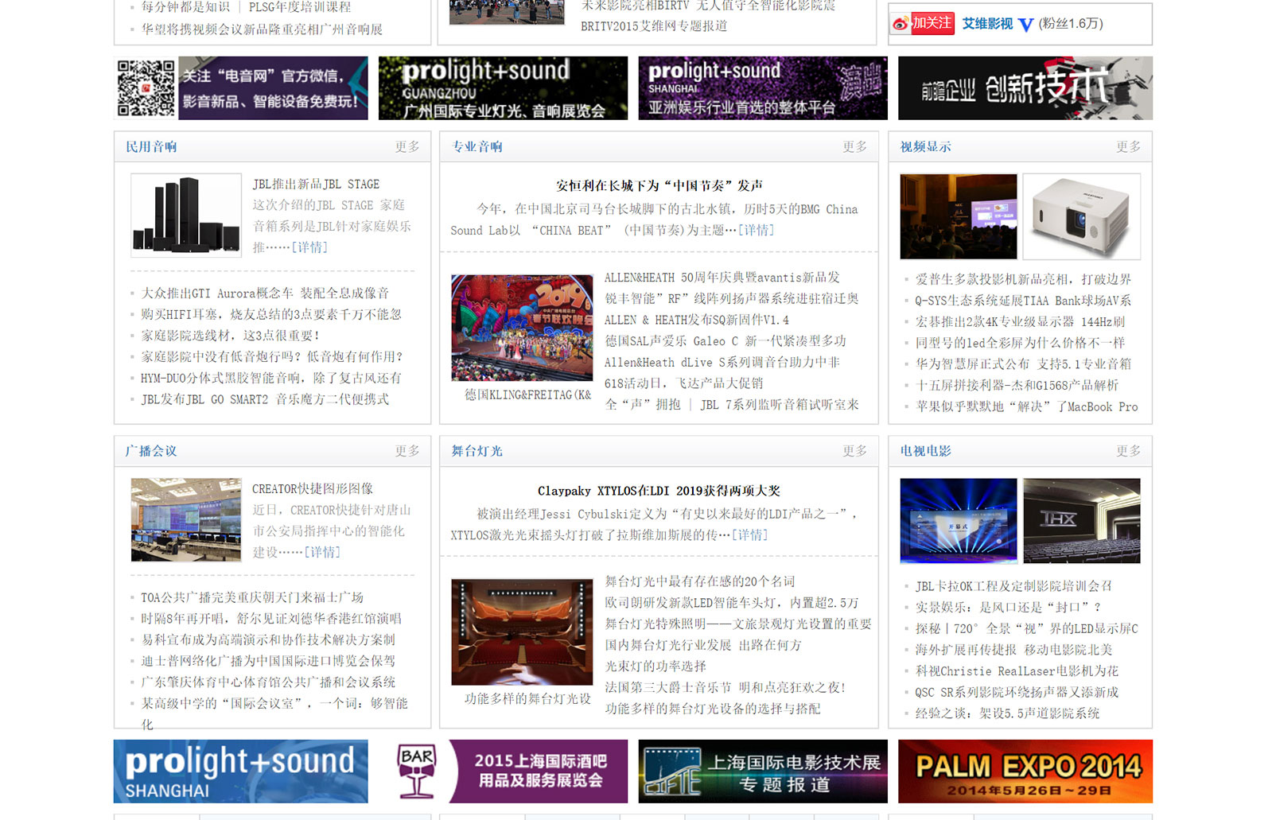
Task: Click the QR code WeChat banner
Action: [x=241, y=88]
